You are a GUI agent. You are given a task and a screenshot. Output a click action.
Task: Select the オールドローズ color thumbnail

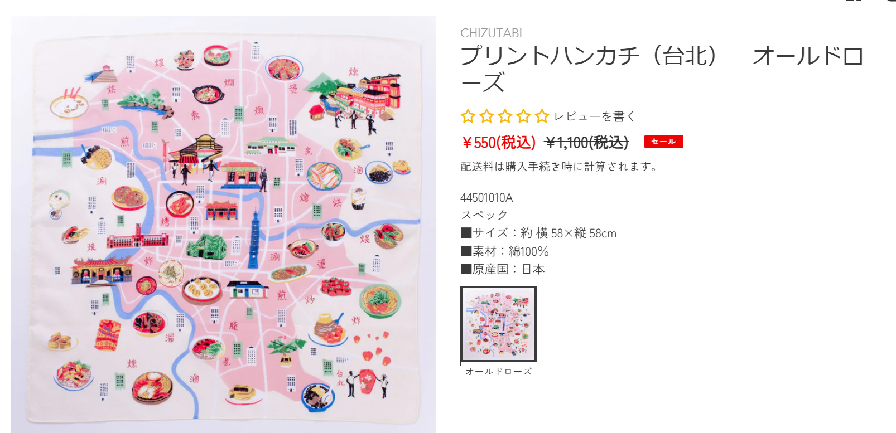pyautogui.click(x=498, y=324)
